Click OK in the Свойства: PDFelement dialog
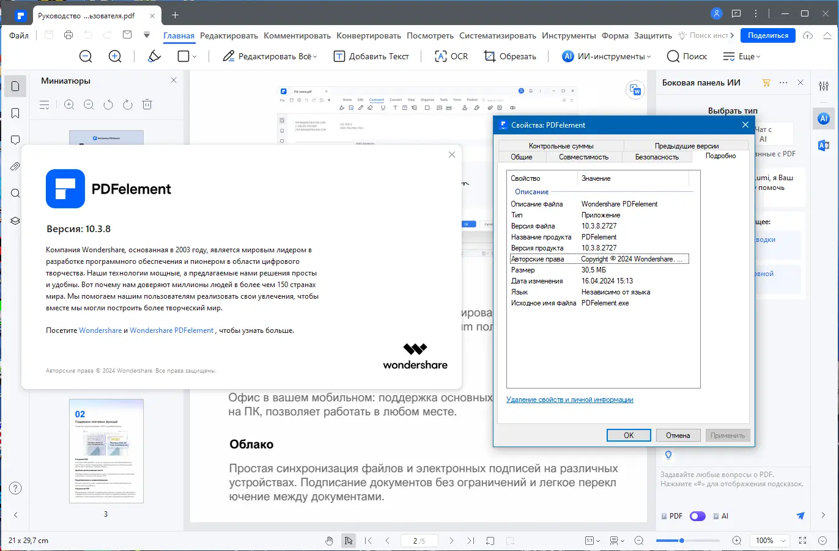 [629, 436]
